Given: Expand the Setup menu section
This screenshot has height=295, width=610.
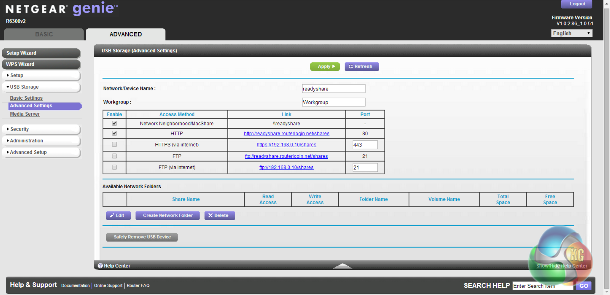Looking at the screenshot, I should [x=41, y=76].
